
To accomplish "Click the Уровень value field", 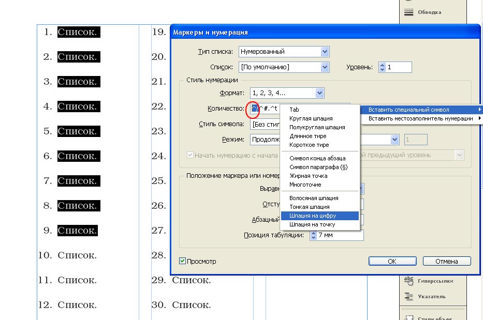I will (399, 67).
